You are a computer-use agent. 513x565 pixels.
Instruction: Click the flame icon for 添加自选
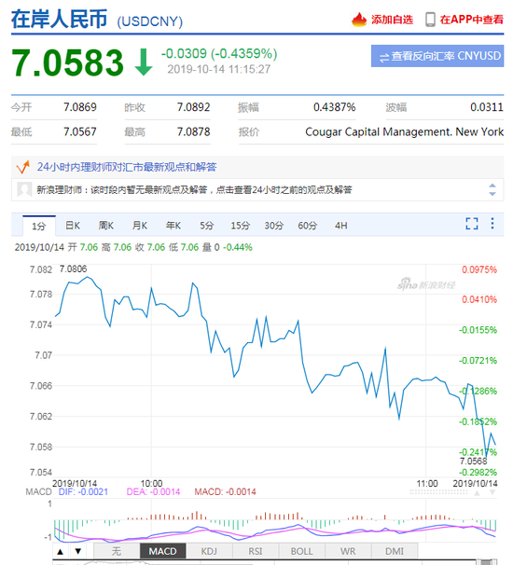tap(359, 20)
